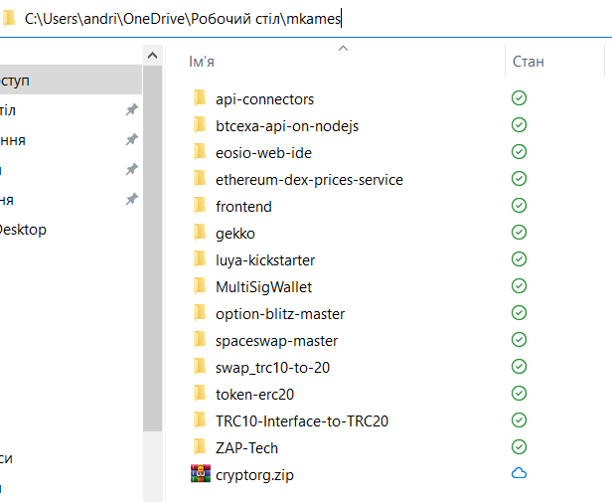Select the ZAP-Tech folder icon

point(200,447)
